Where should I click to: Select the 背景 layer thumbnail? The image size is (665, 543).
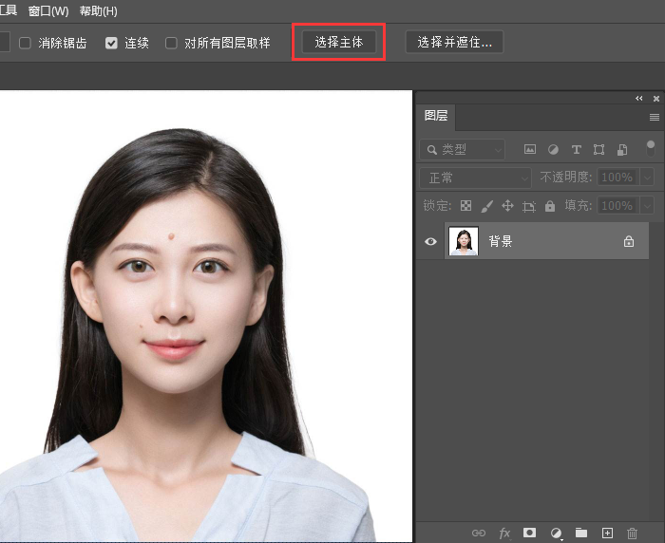pyautogui.click(x=464, y=242)
